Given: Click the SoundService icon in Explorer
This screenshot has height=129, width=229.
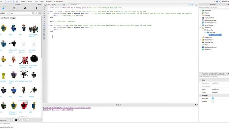Looking at the screenshot, I should (203, 42).
